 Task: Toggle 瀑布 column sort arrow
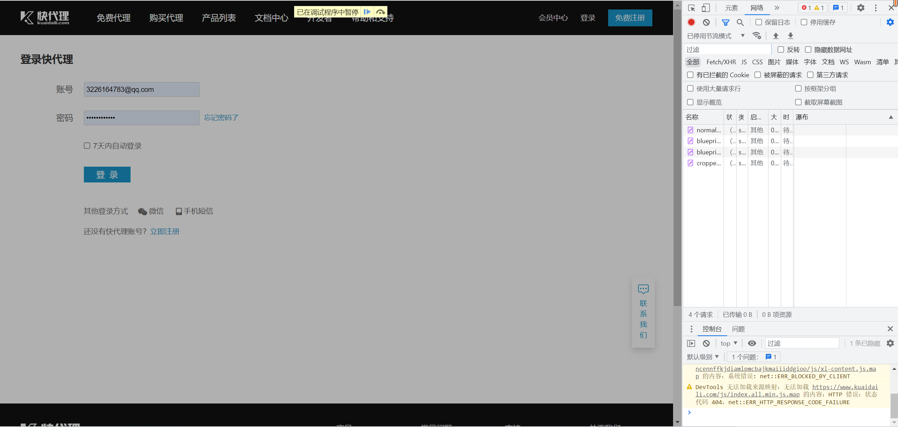coord(891,117)
